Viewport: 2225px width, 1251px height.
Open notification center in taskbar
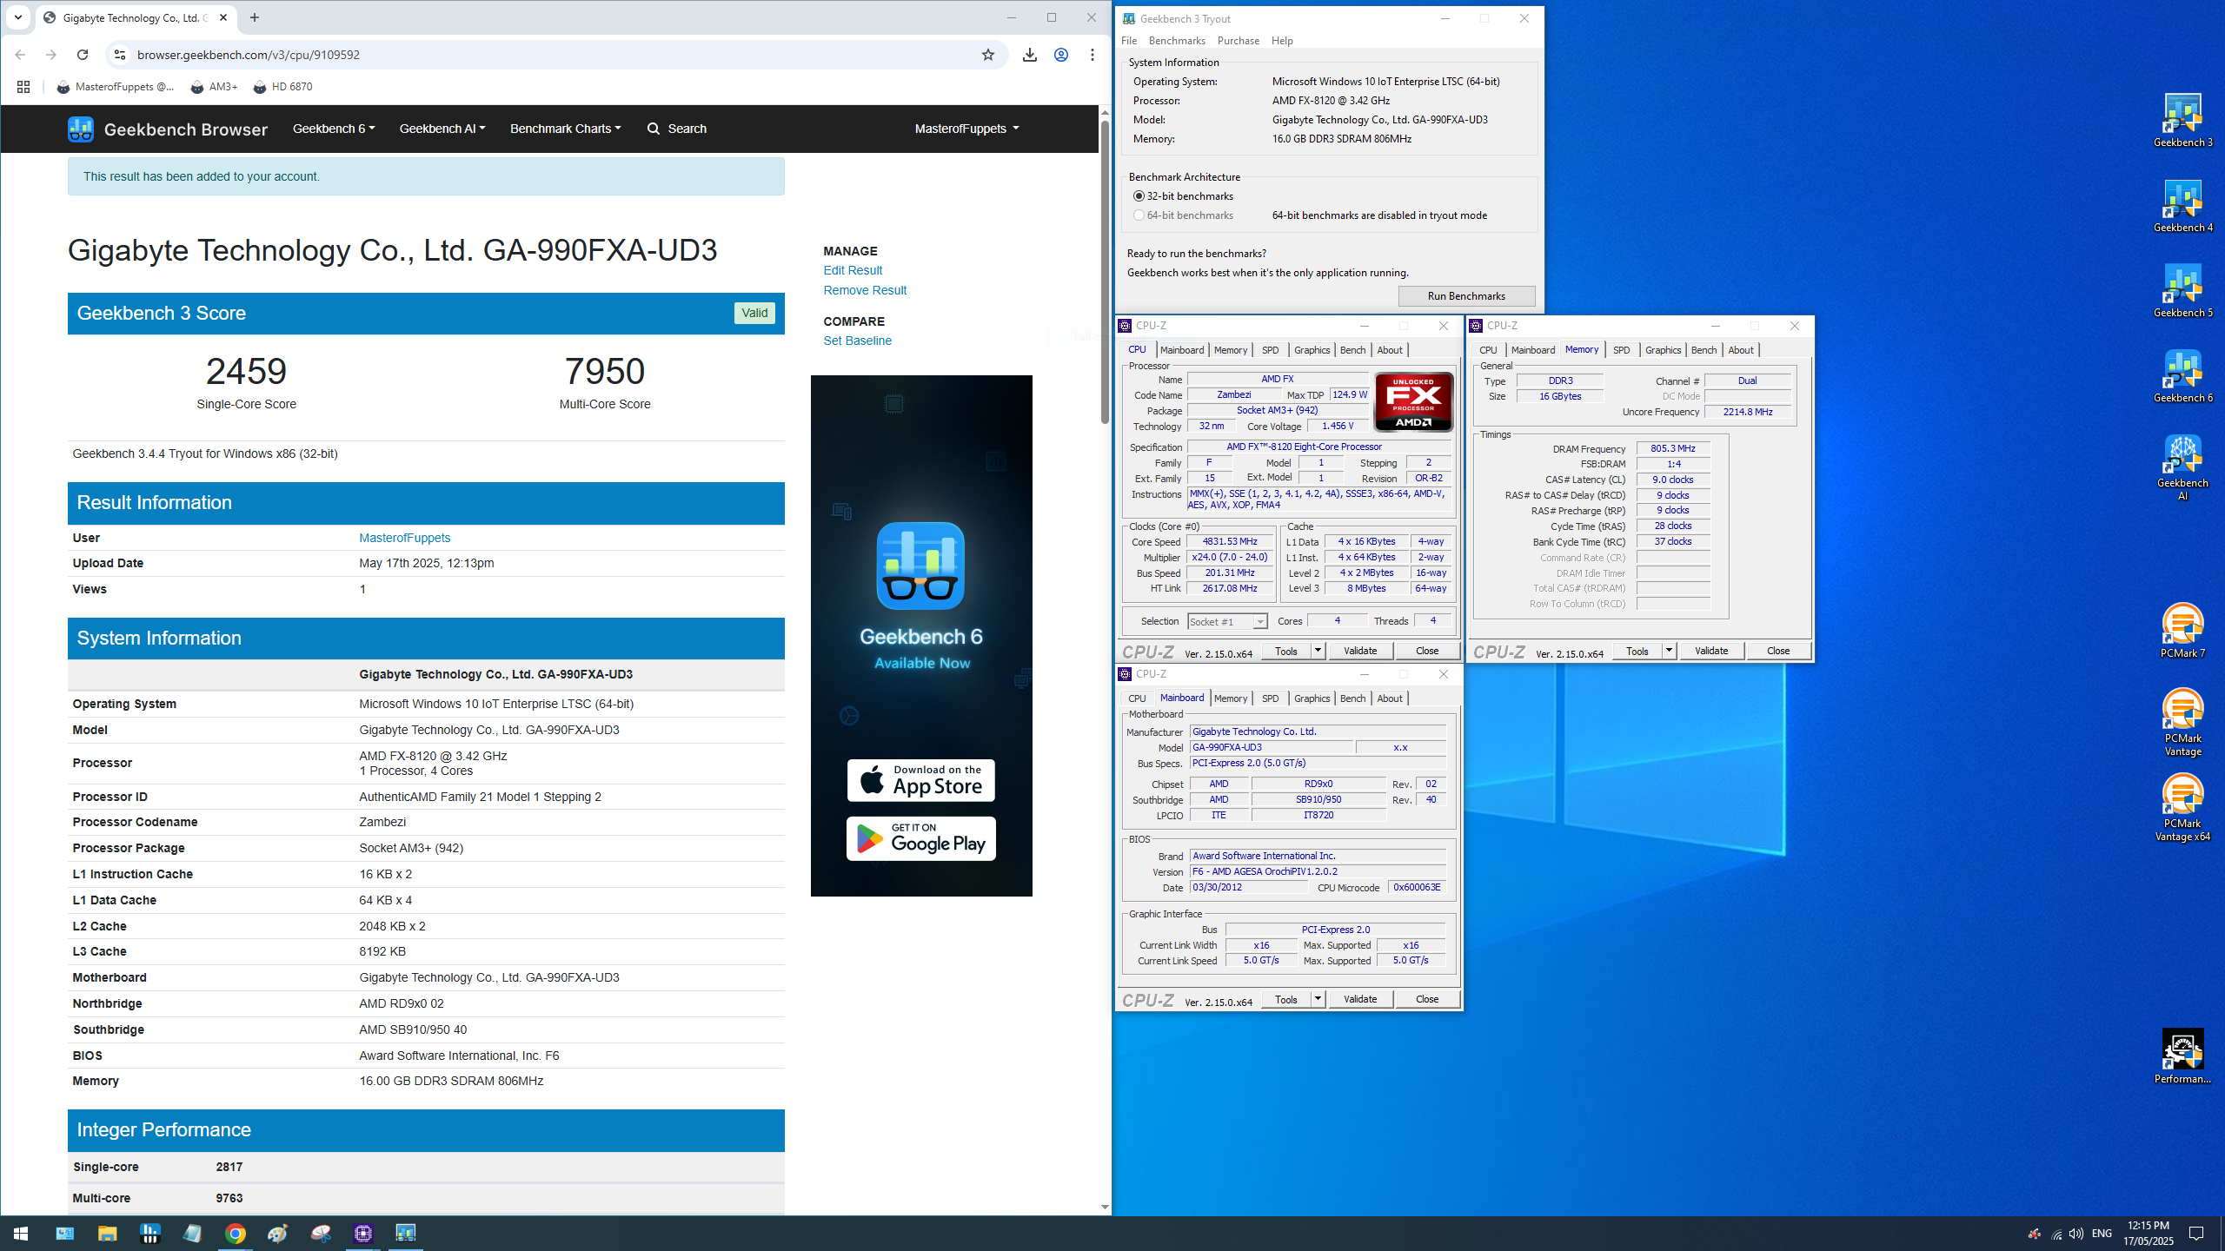point(2196,1234)
